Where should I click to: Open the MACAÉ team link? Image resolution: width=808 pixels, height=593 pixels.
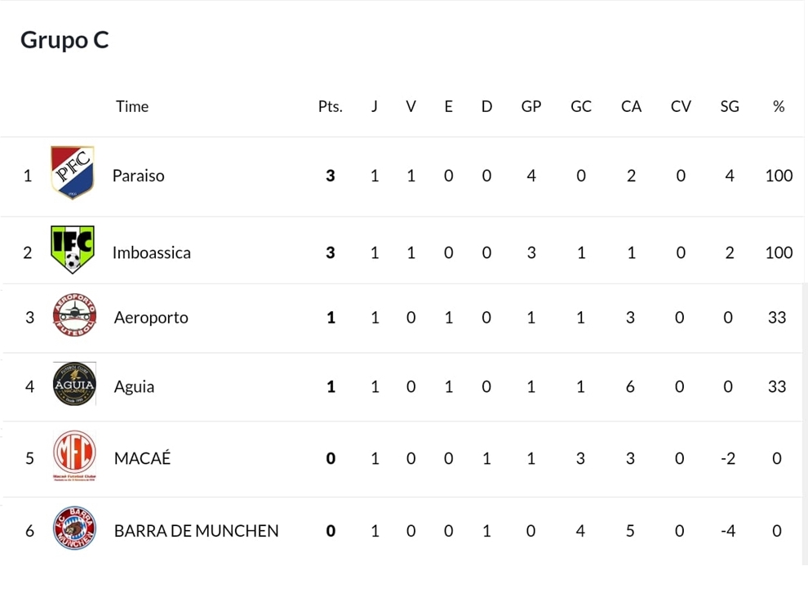[x=142, y=458]
